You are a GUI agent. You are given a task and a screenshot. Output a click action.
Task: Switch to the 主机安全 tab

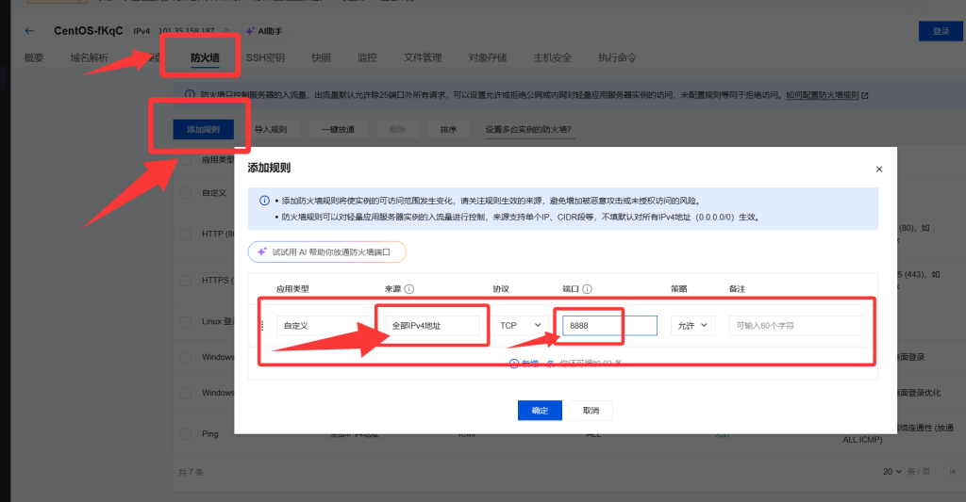pos(553,57)
